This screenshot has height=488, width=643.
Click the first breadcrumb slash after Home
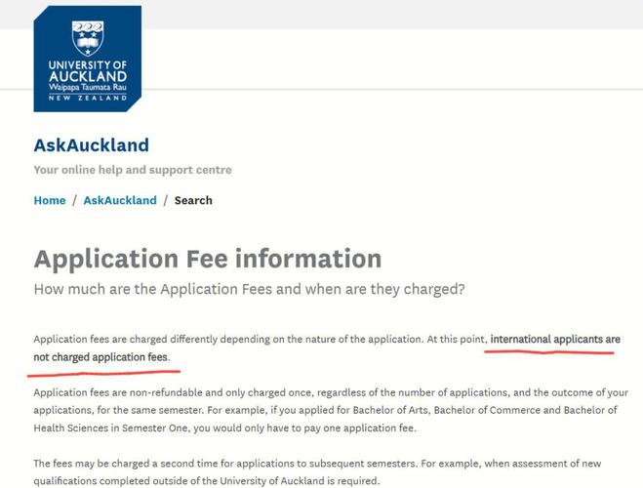pyautogui.click(x=74, y=200)
